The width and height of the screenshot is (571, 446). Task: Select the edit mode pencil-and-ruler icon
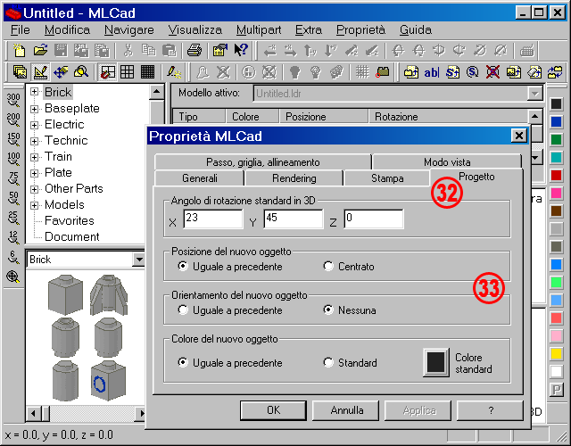pyautogui.click(x=40, y=71)
